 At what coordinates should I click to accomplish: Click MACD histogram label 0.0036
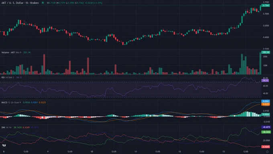pos(266,115)
